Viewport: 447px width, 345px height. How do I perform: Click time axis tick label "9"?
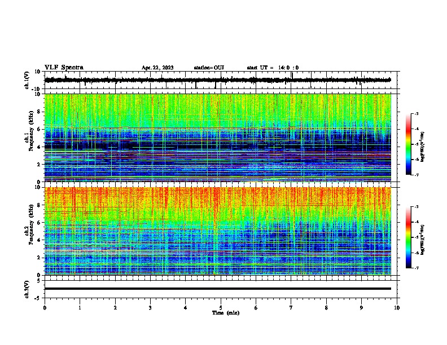pos(361,308)
